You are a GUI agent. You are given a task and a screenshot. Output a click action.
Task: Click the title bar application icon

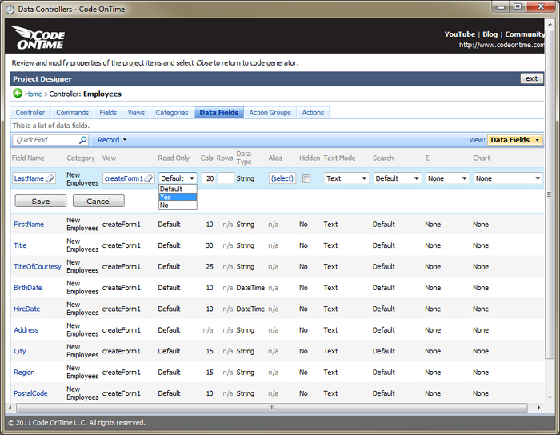(10, 10)
